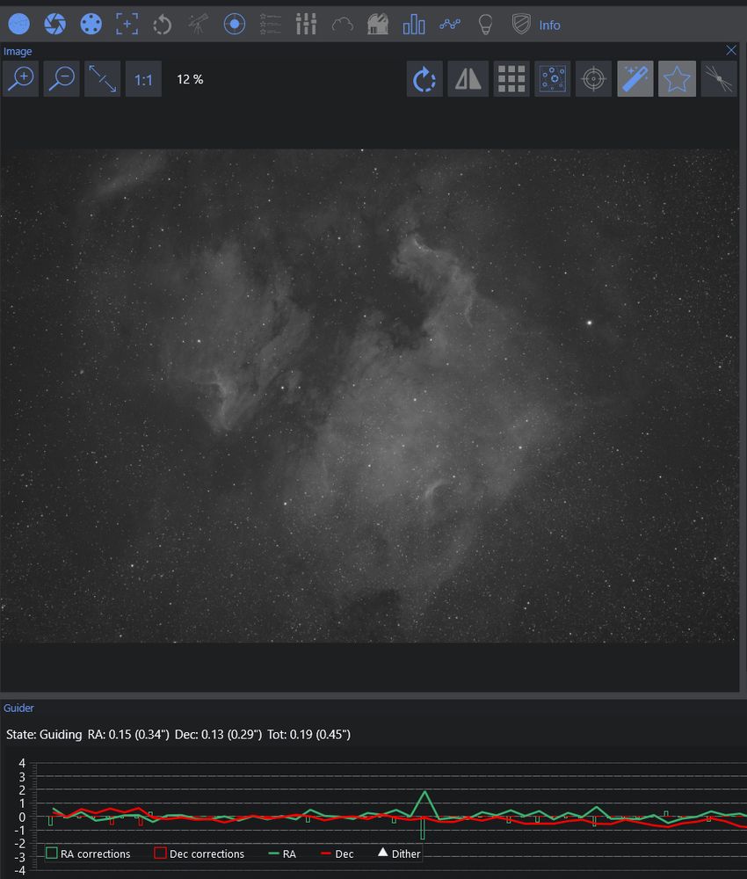Show the rotator panel icon
Screen dimensions: 747x879
pos(163,24)
